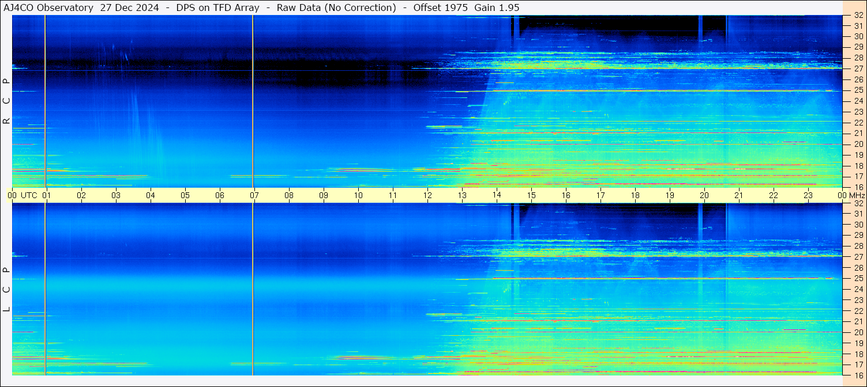Screen dimensions: 867x387
Task: Click the 16 MHz tick of LCP panel
Action: (858, 375)
